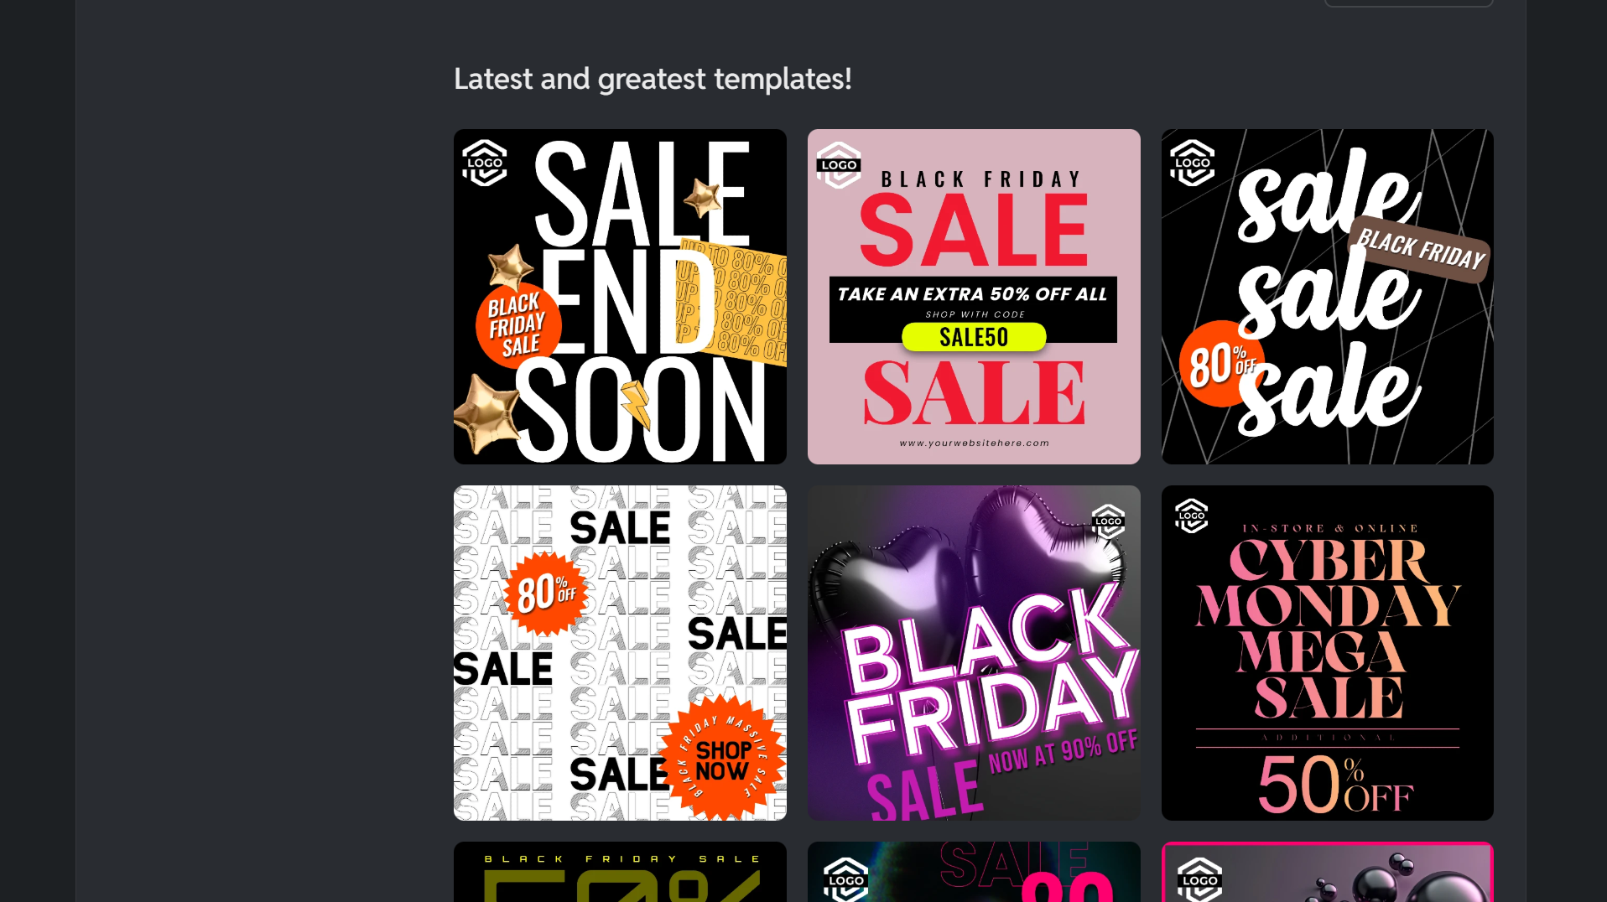Select the pink-bordered black spheres template

[x=1328, y=872]
